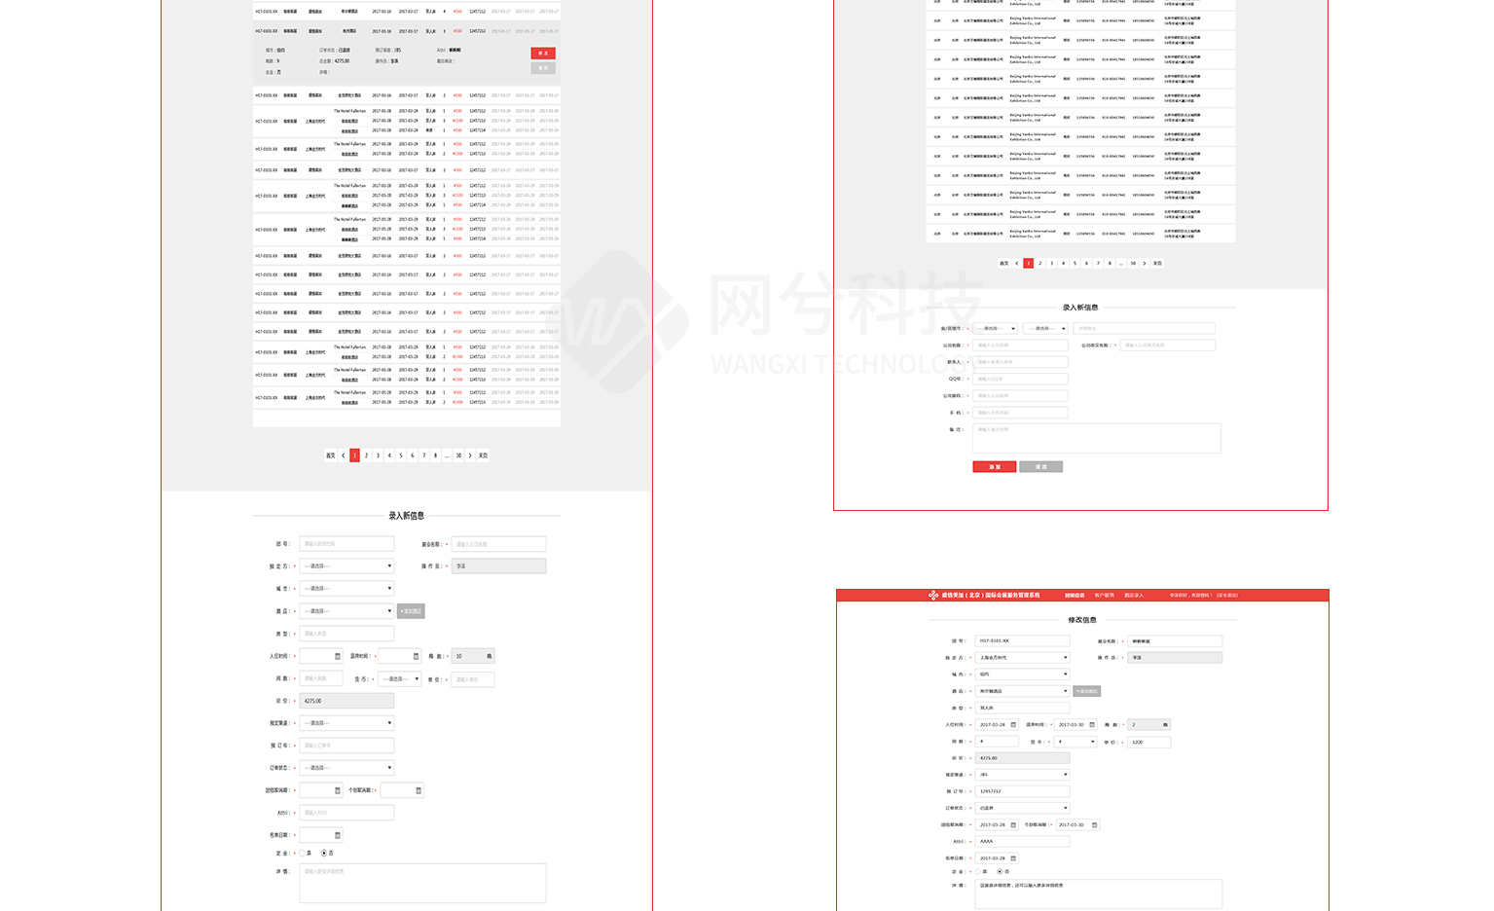Viewport: 1494px width, 911px height.
Task: Open calendar for 名单日期 in 录入新信息 form
Action: point(338,835)
